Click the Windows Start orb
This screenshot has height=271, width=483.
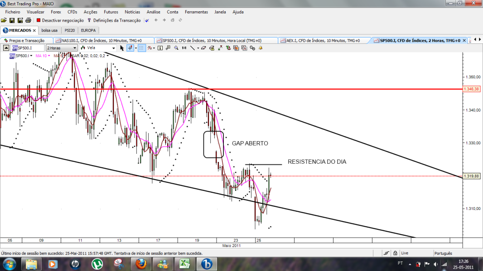pyautogui.click(x=9, y=264)
